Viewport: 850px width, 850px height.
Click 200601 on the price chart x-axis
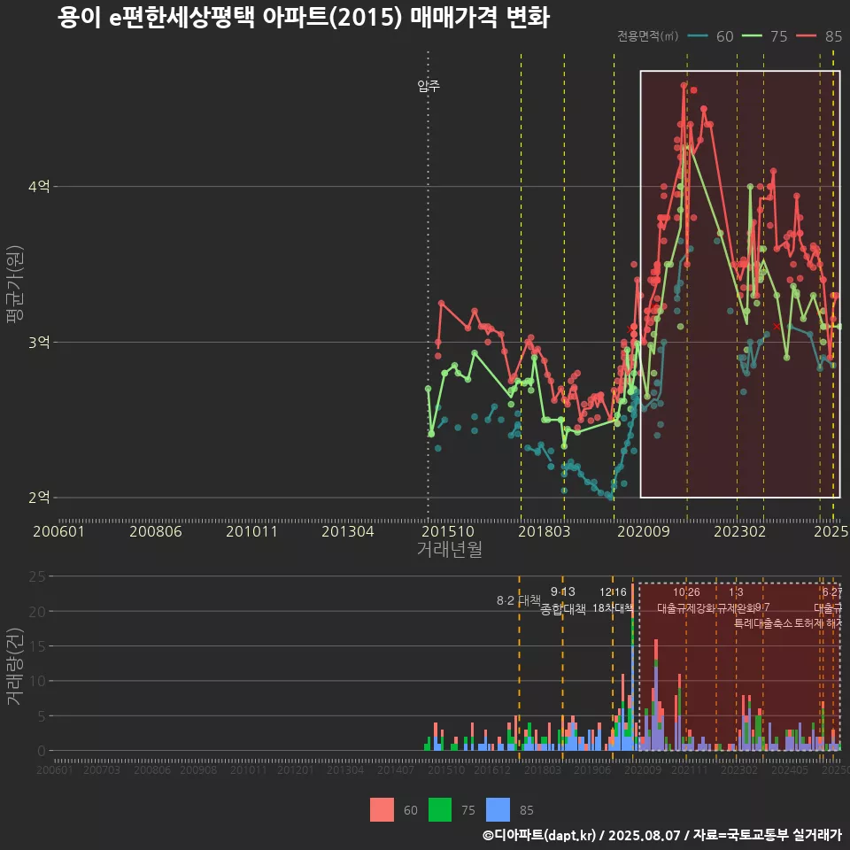click(x=58, y=531)
